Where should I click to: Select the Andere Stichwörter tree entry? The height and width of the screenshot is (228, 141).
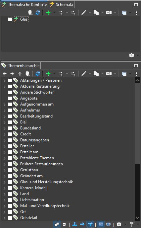click(x=37, y=92)
